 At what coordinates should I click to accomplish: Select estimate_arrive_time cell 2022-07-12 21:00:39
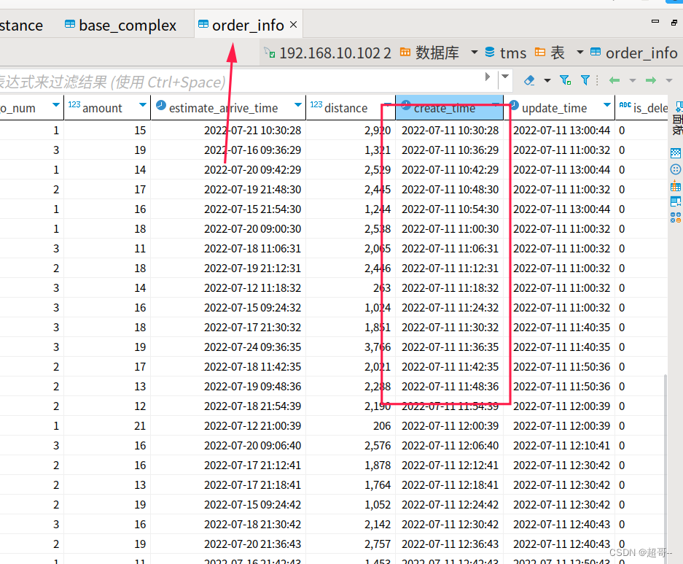click(x=228, y=426)
